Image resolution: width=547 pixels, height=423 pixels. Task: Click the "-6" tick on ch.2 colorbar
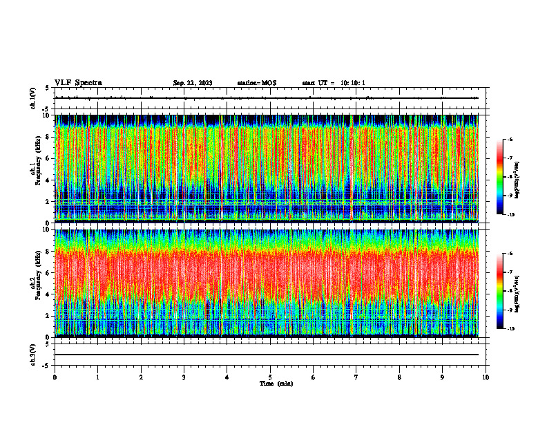510,254
